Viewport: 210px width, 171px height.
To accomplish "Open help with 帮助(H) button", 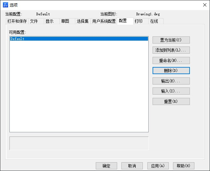I will pos(183,166).
